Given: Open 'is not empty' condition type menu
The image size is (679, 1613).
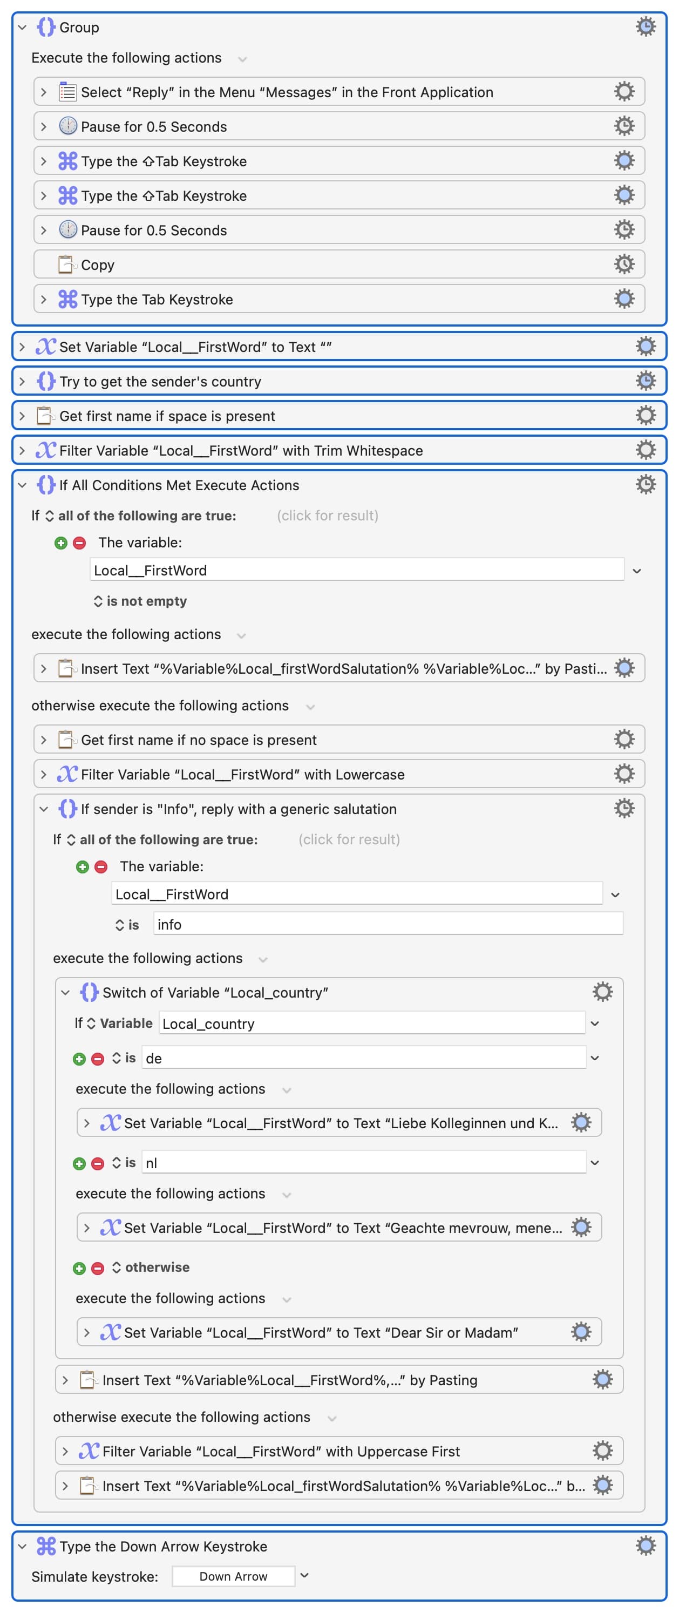Looking at the screenshot, I should click(x=140, y=601).
